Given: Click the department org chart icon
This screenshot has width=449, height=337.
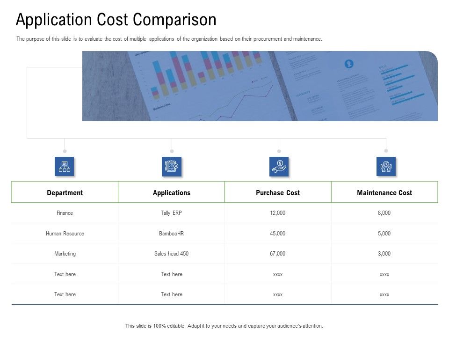Looking at the screenshot, I should (x=65, y=167).
